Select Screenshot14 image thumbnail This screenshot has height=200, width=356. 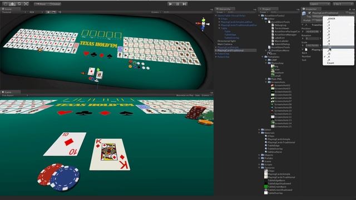click(x=273, y=123)
